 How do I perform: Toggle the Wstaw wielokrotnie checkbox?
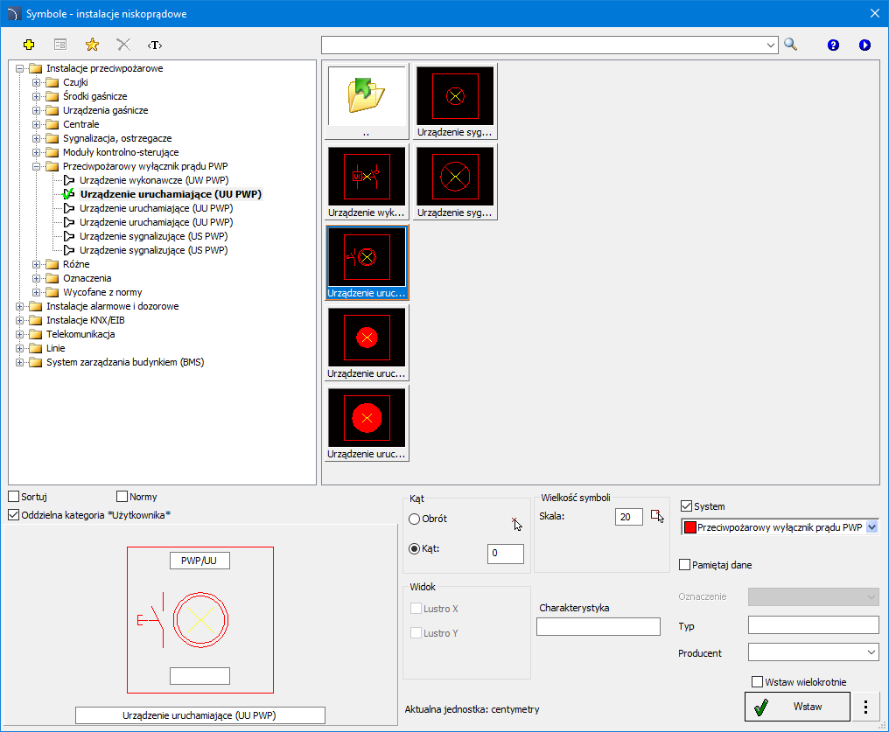[757, 681]
